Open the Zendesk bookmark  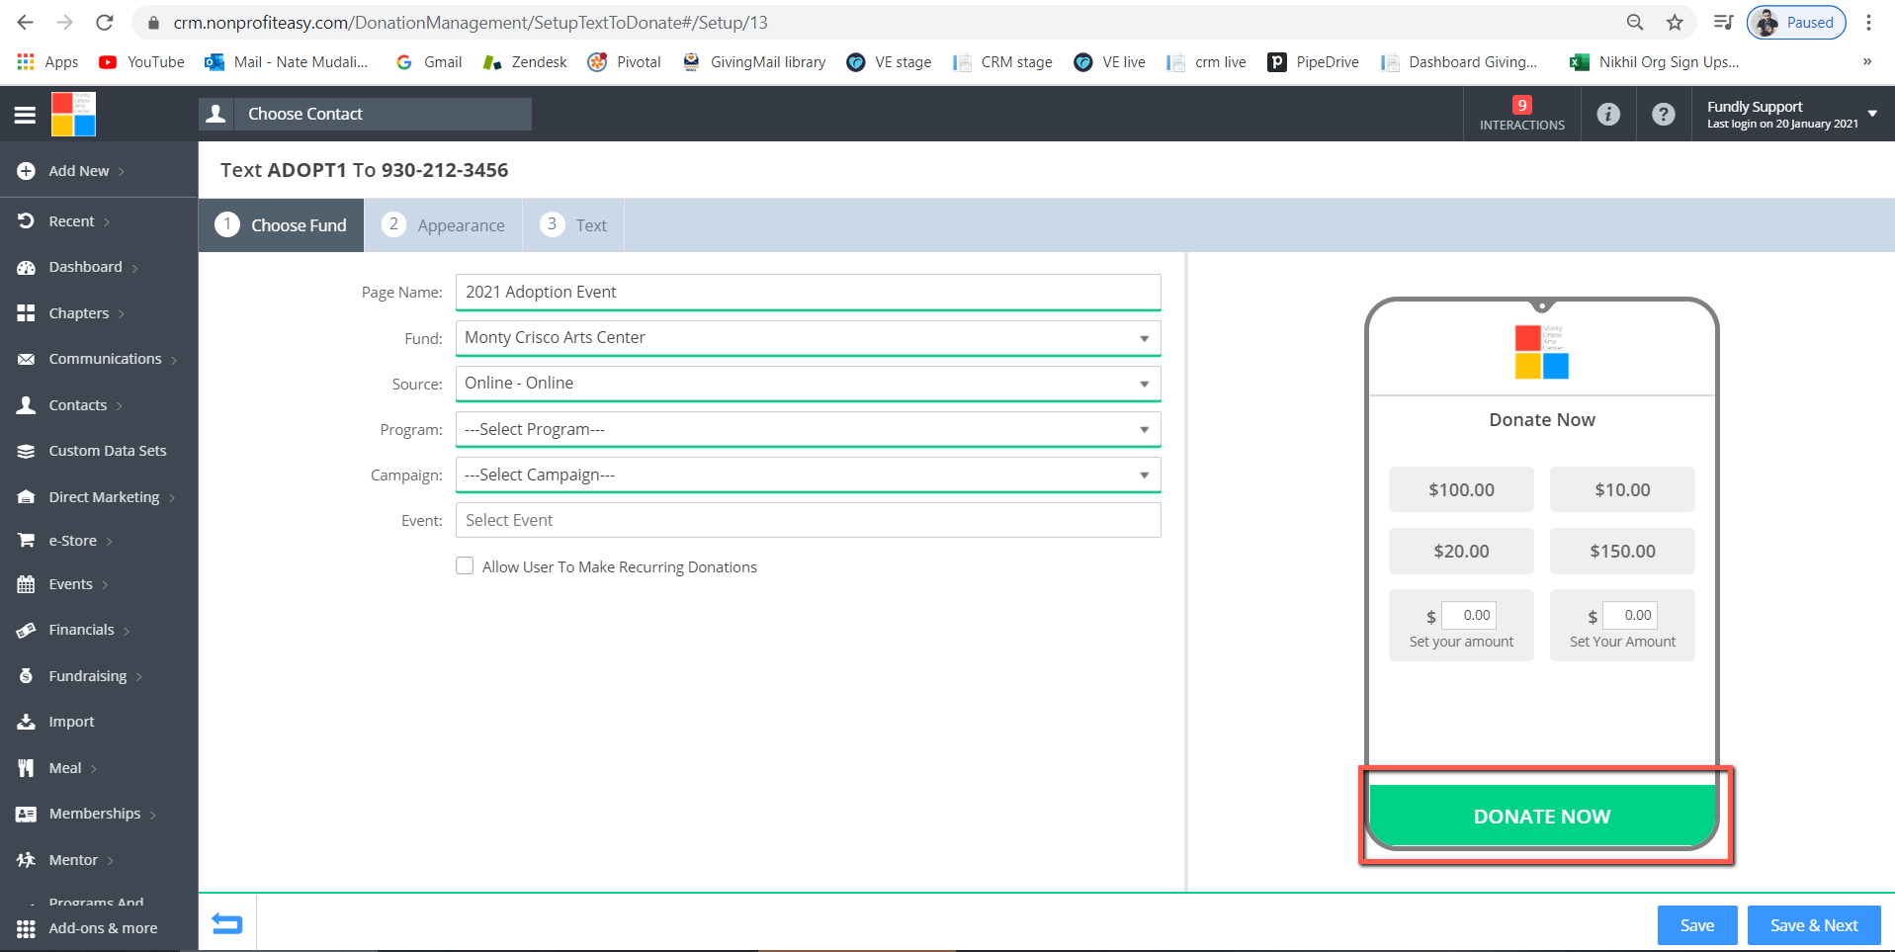click(x=525, y=61)
